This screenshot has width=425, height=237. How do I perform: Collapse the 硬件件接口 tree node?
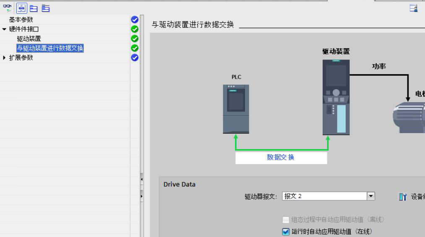(x=4, y=29)
